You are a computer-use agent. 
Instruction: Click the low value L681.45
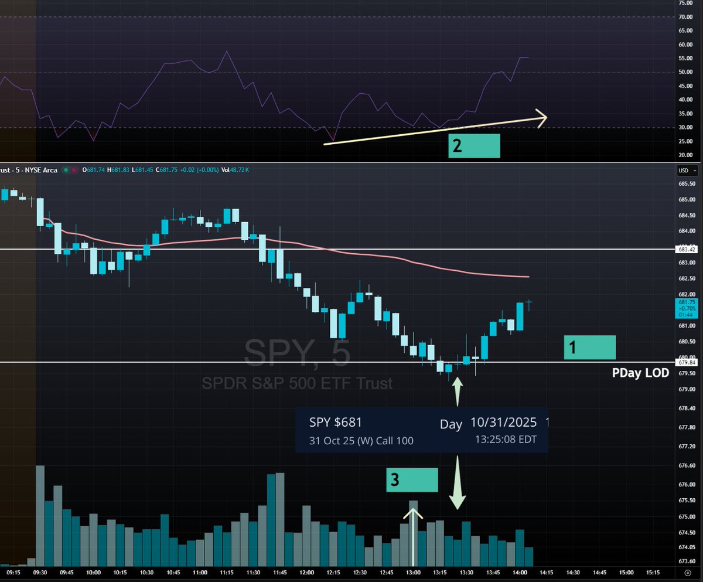(142, 170)
